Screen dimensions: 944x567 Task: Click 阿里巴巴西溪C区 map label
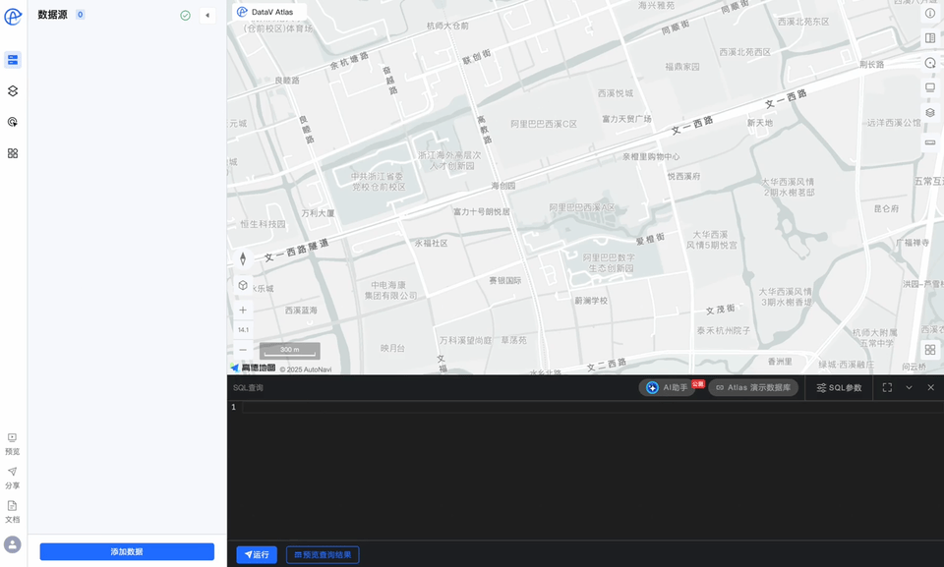pos(544,124)
